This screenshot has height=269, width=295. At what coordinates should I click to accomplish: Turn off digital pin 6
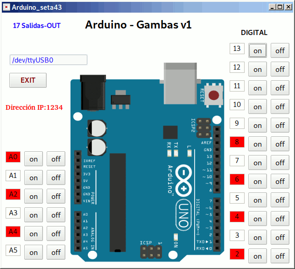[x=280, y=181]
